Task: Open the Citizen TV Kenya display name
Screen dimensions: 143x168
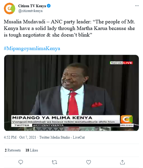Action: point(32,6)
